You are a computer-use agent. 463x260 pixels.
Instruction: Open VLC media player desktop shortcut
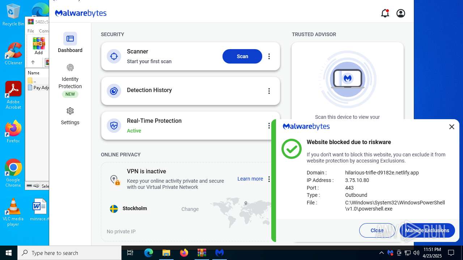pyautogui.click(x=13, y=212)
